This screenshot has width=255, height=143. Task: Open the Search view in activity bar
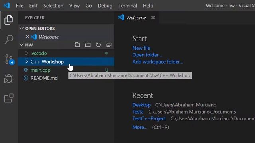9,39
